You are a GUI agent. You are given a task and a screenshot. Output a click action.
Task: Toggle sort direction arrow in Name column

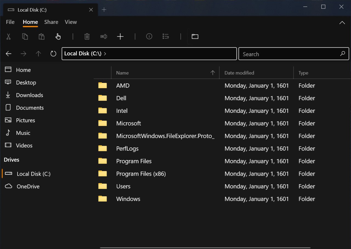[x=213, y=72]
